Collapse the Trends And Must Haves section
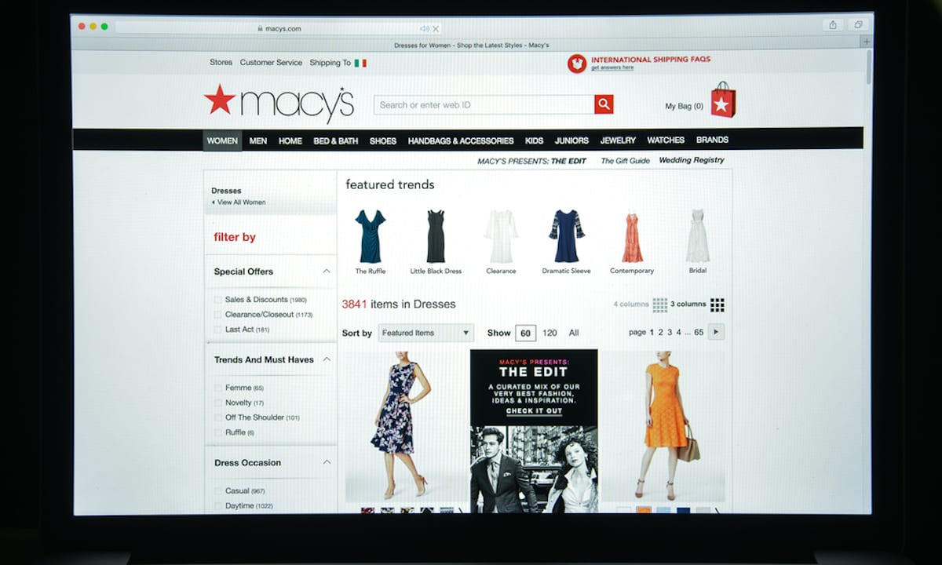942x565 pixels. (x=327, y=359)
